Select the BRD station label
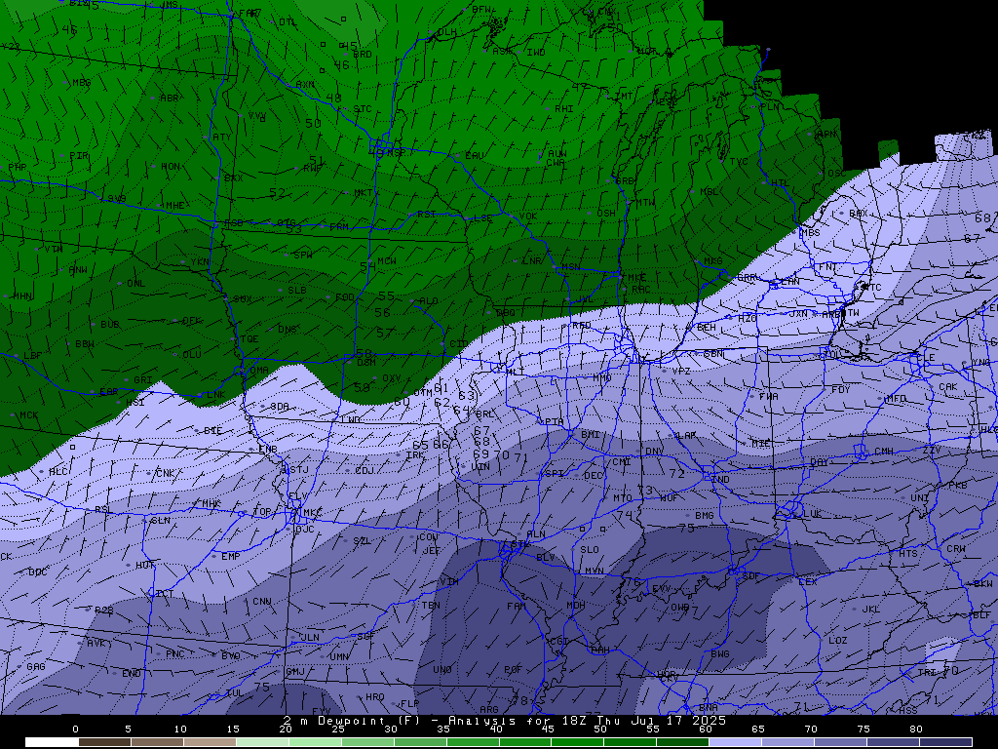 tap(363, 55)
